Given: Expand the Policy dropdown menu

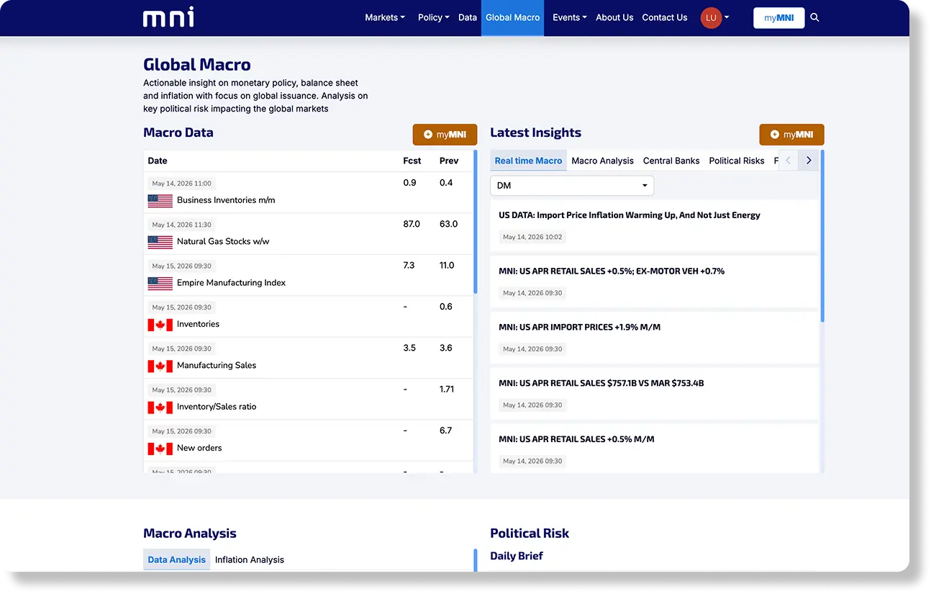Looking at the screenshot, I should 433,17.
